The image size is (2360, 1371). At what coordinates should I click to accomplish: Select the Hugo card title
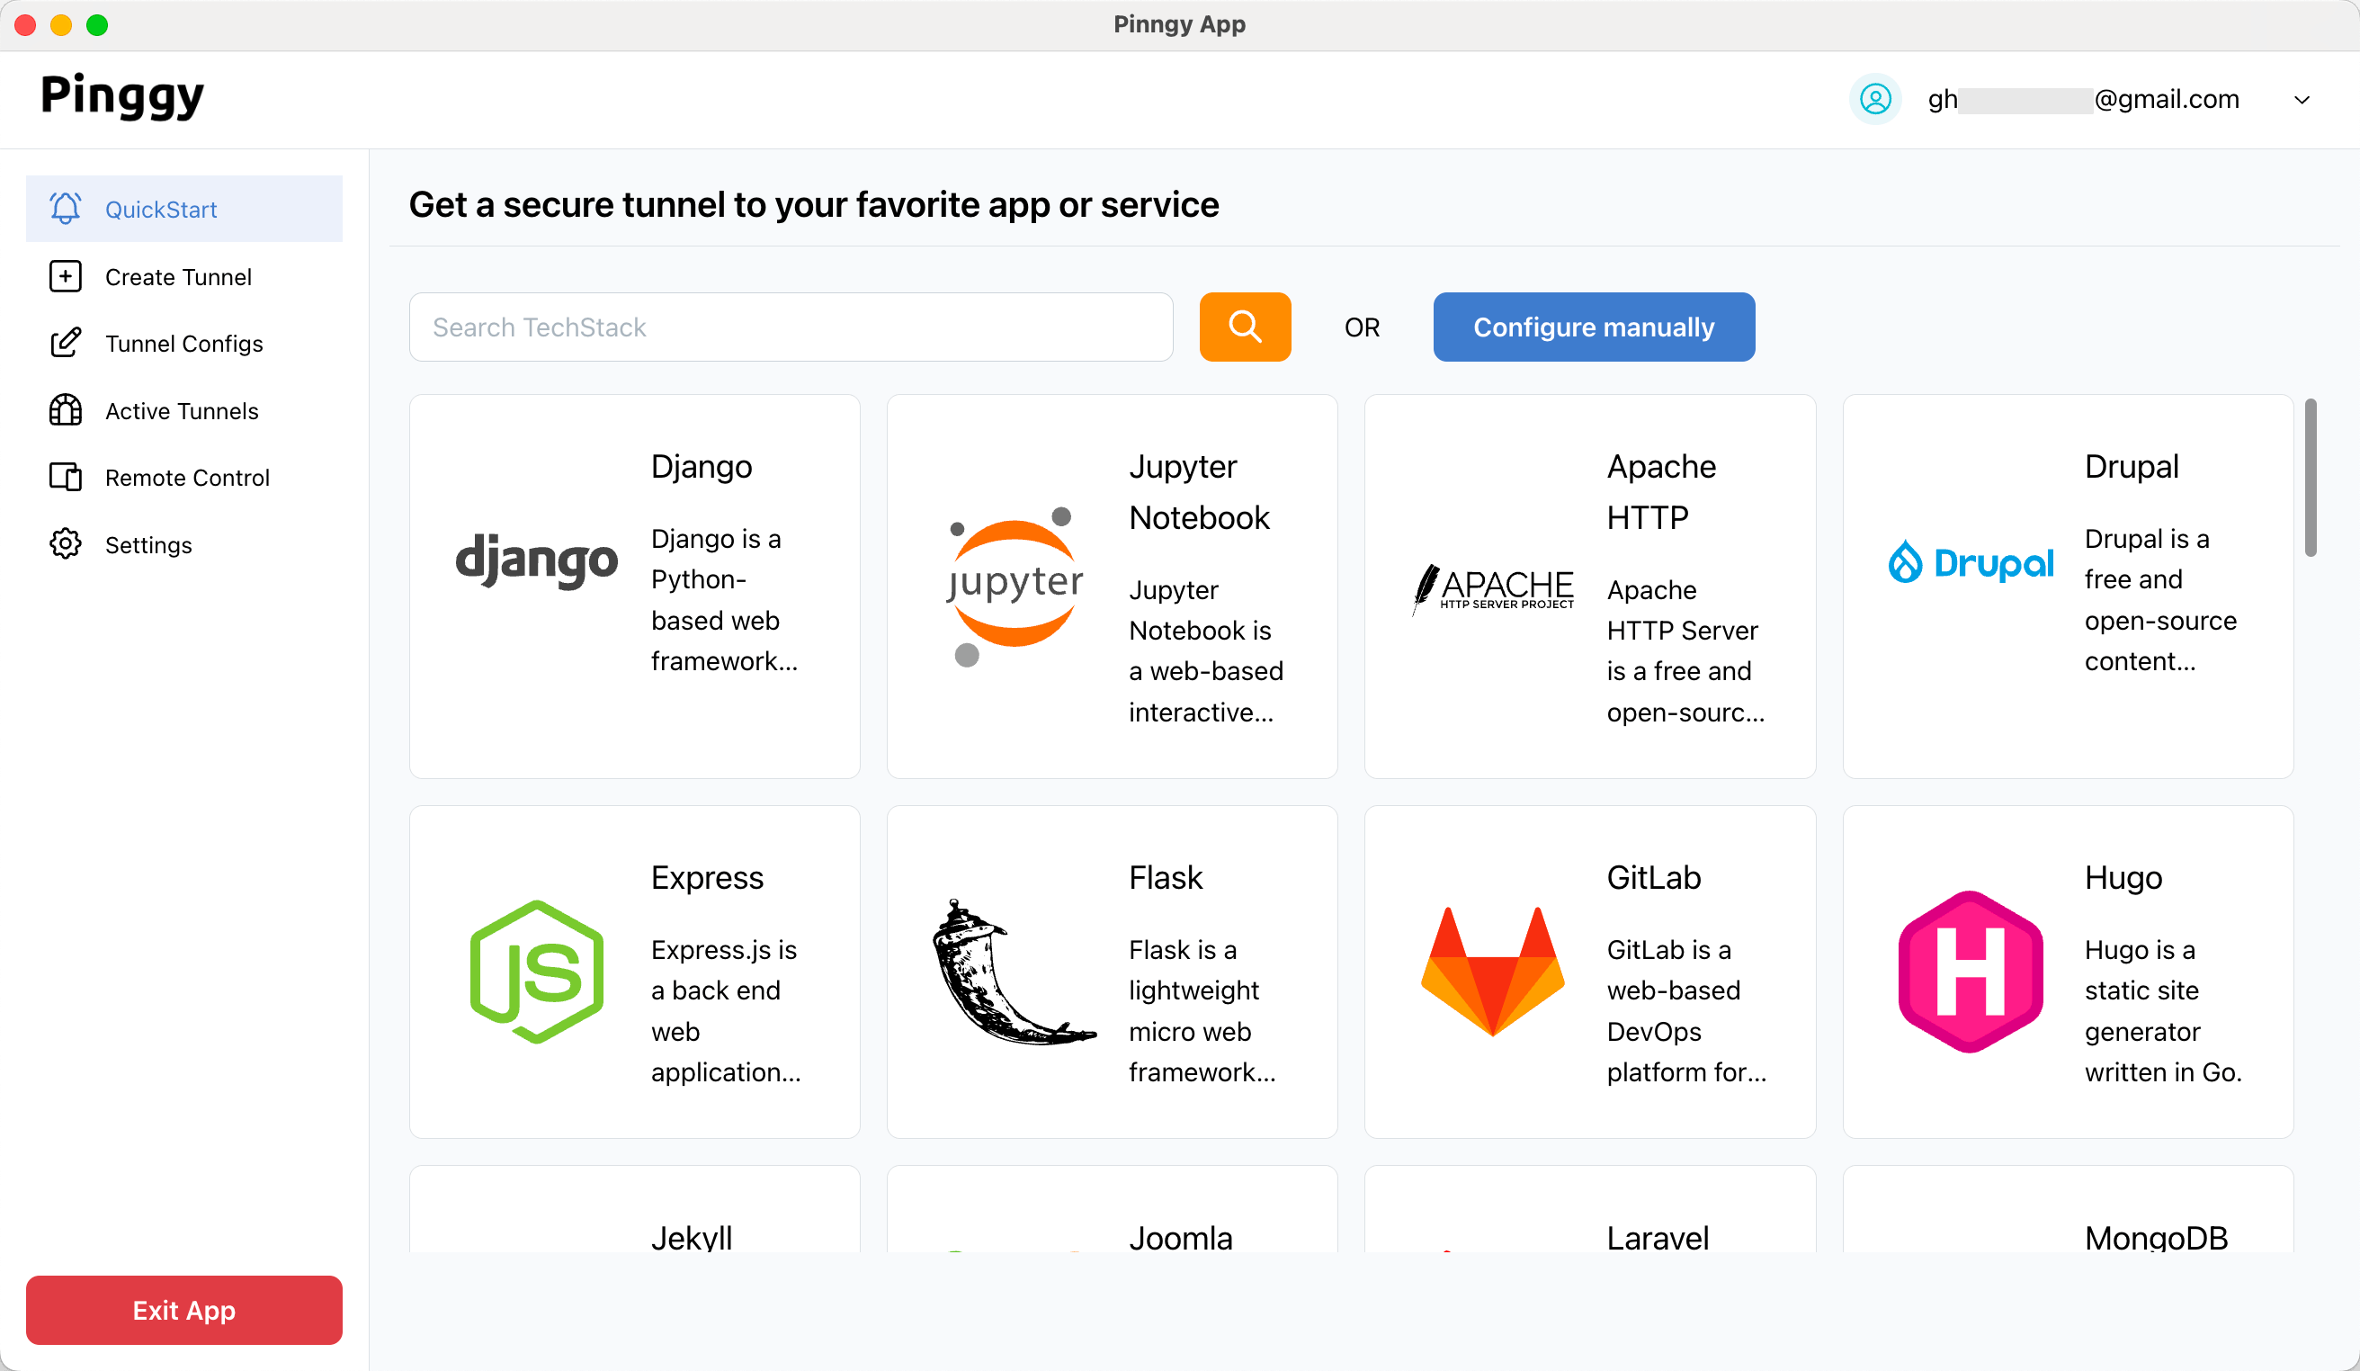[2123, 876]
